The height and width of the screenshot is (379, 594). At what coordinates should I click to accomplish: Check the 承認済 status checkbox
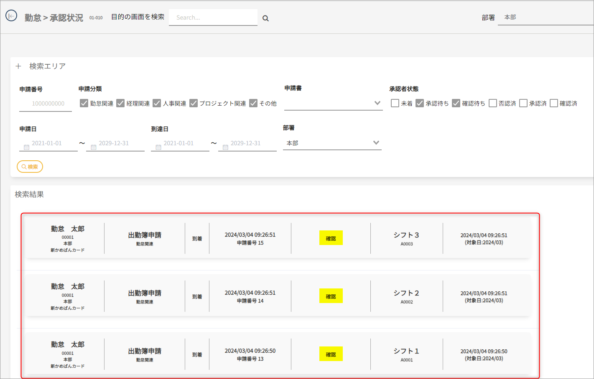(x=523, y=103)
